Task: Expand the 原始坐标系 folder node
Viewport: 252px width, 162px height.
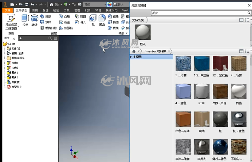Action: (x=5, y=58)
